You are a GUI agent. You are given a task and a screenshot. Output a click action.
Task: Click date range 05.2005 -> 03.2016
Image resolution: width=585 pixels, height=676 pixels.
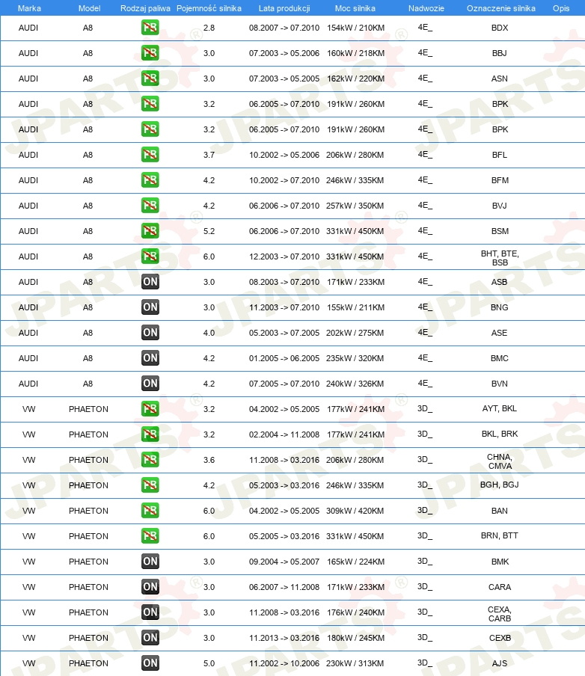tap(284, 536)
